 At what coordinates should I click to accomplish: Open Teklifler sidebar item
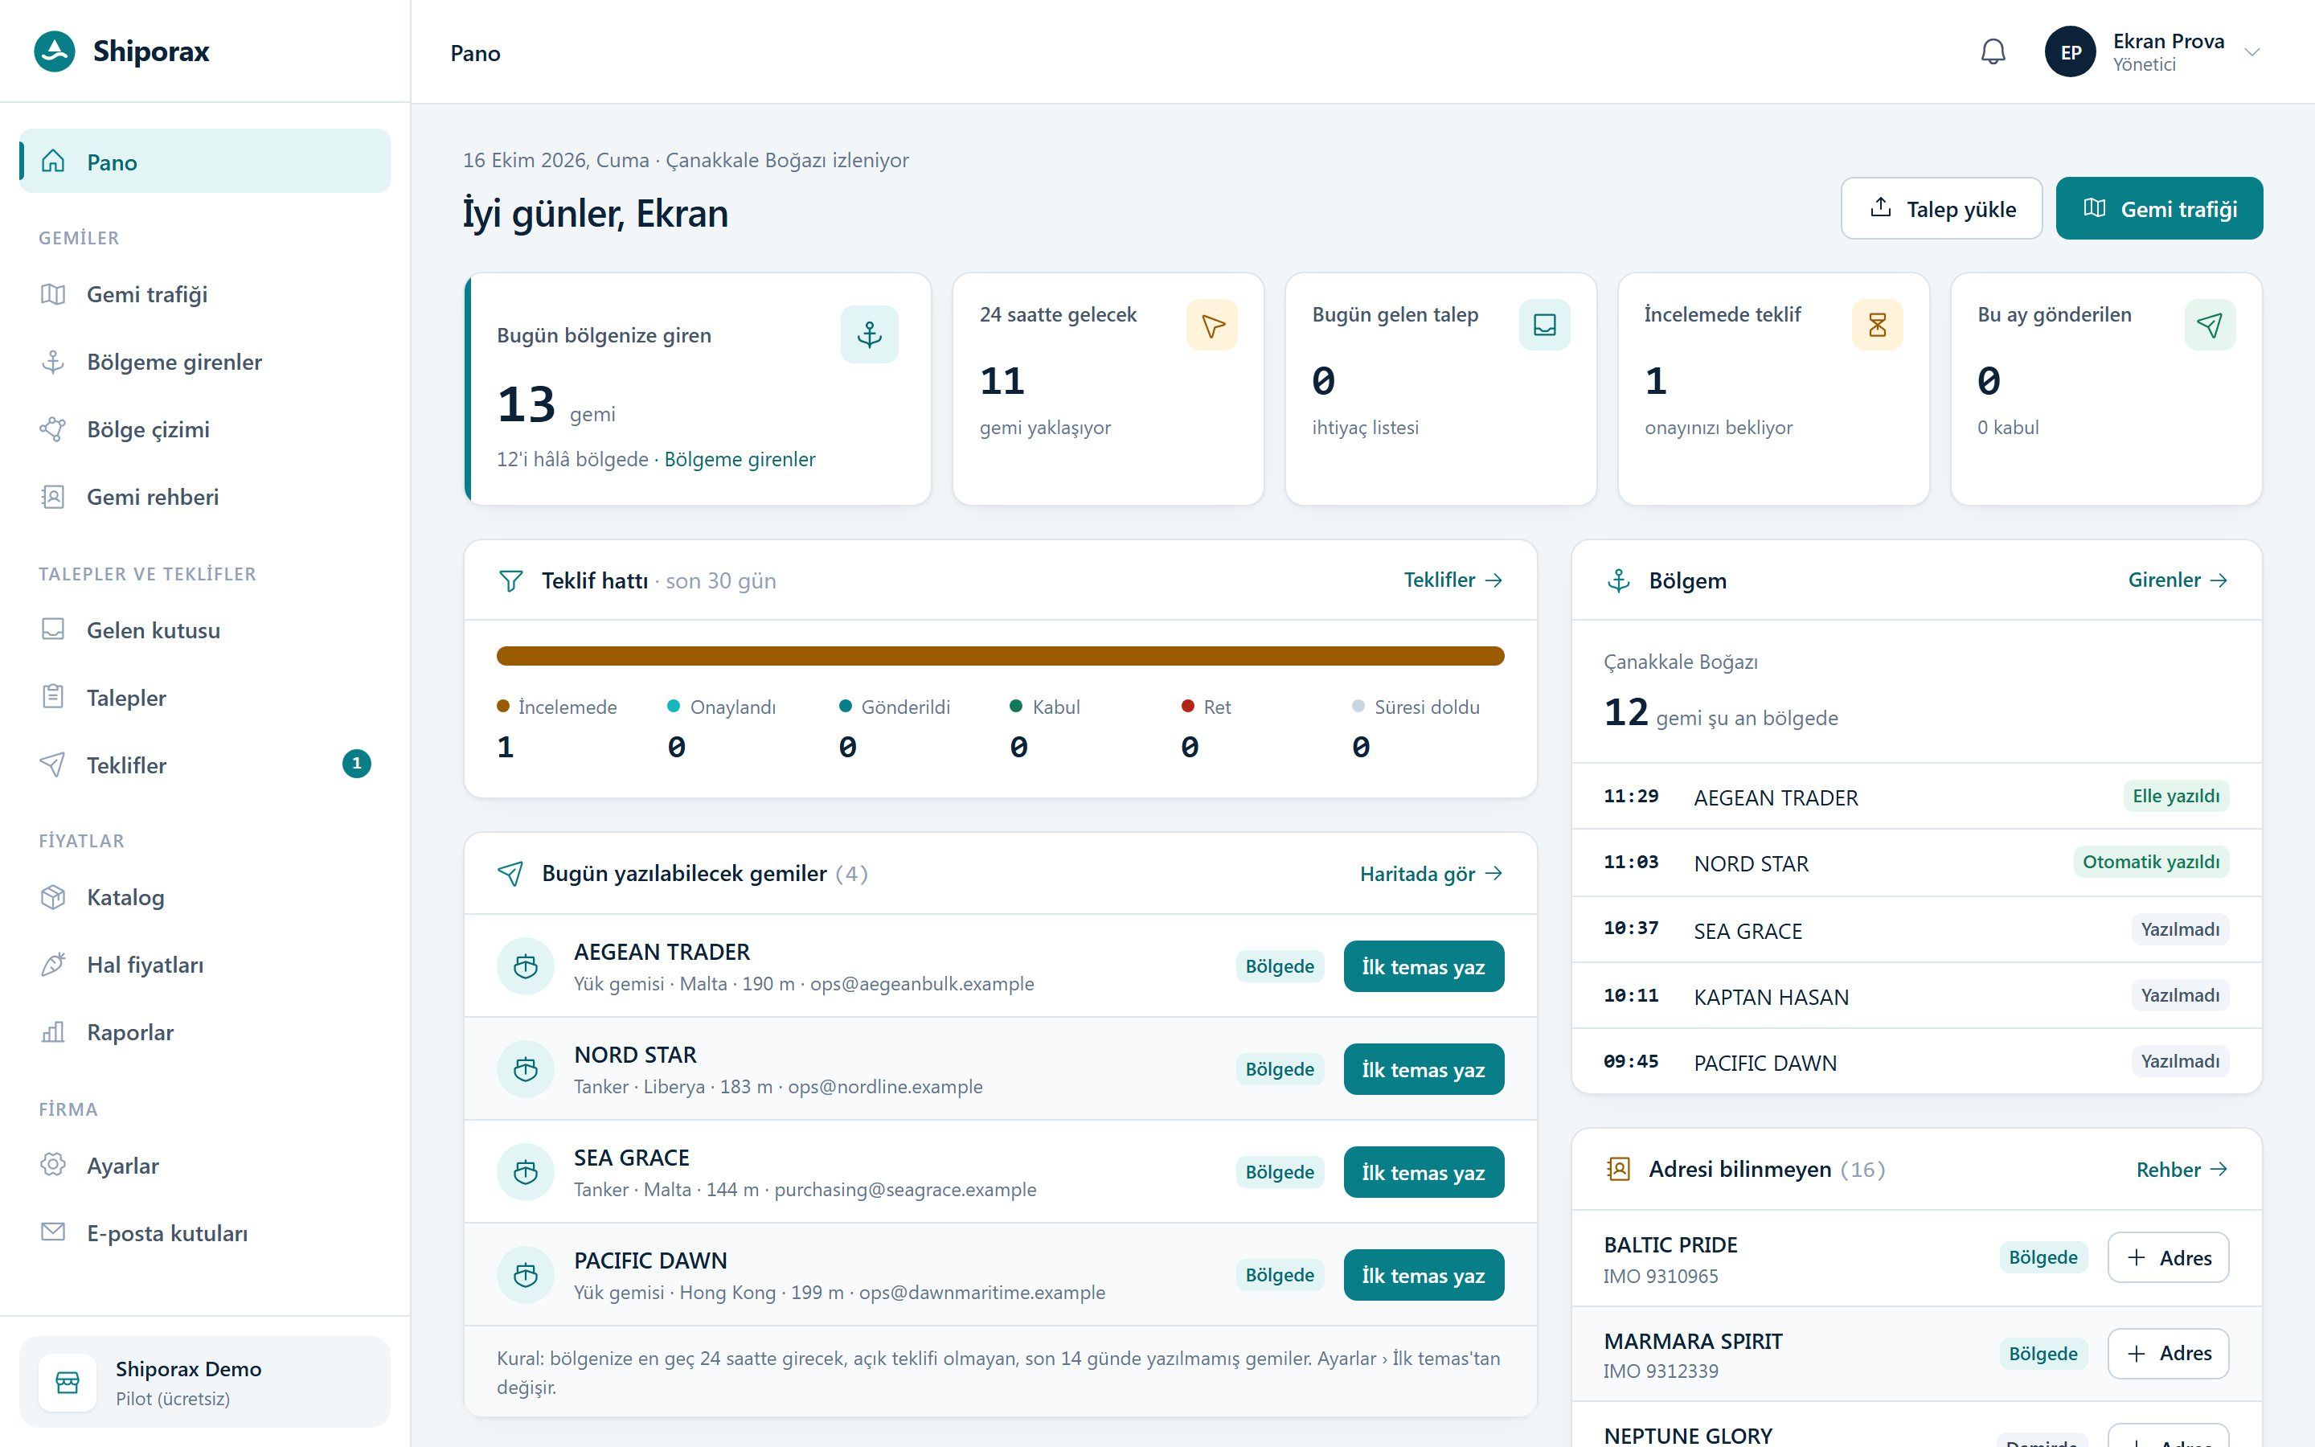coord(205,765)
